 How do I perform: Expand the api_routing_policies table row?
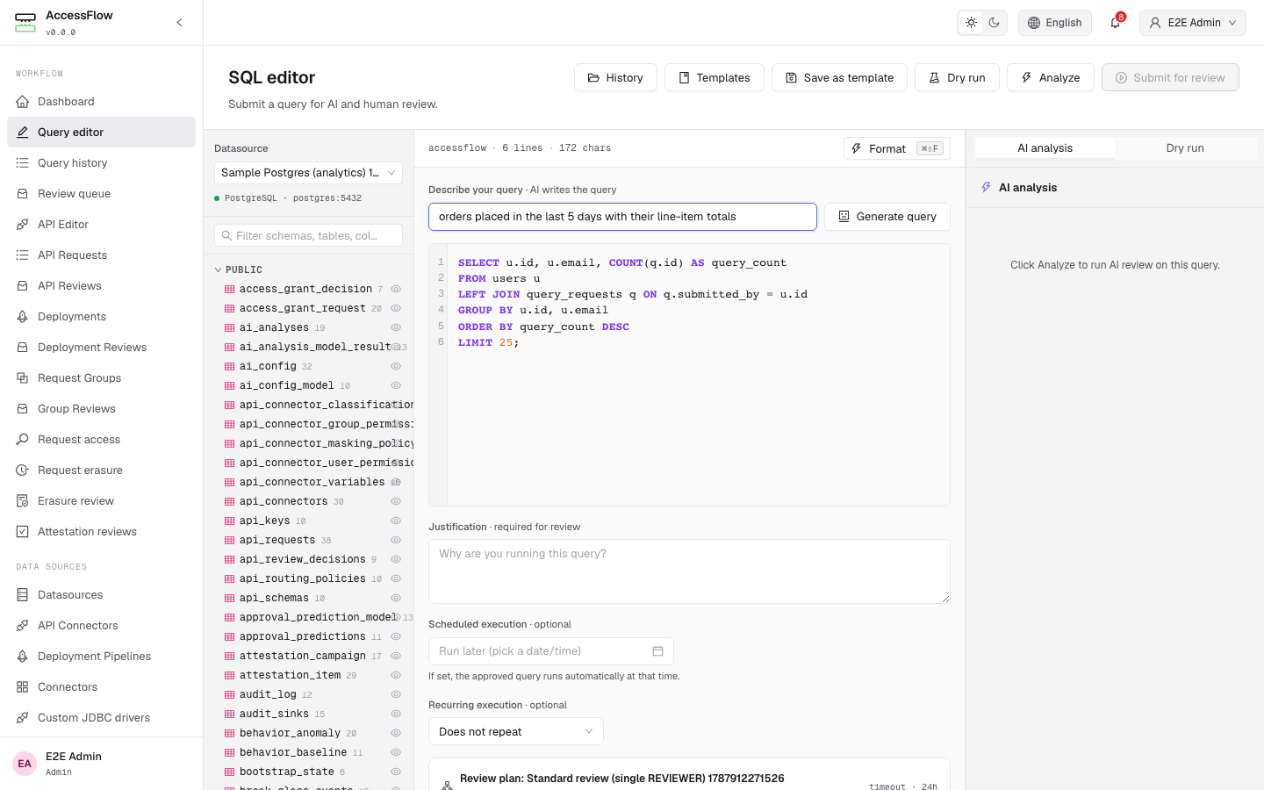[308, 578]
